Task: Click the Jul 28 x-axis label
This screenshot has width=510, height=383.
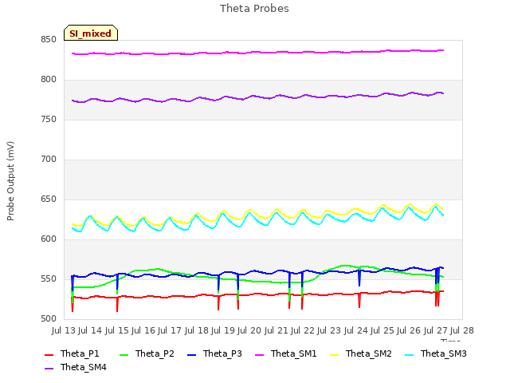Action: pos(462,330)
